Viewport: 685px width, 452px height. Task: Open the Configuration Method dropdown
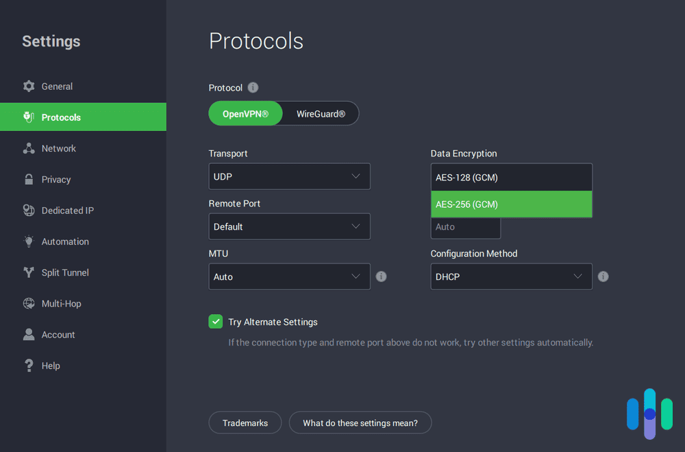click(x=511, y=276)
